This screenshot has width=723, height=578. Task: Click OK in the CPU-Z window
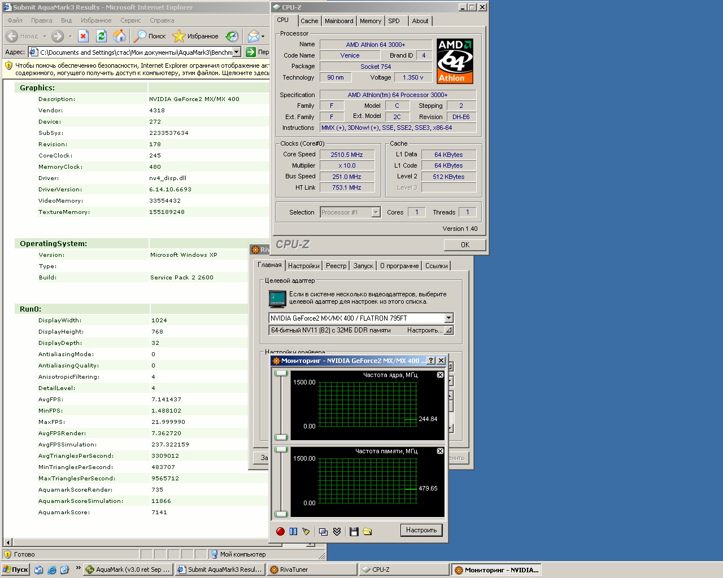pyautogui.click(x=465, y=244)
